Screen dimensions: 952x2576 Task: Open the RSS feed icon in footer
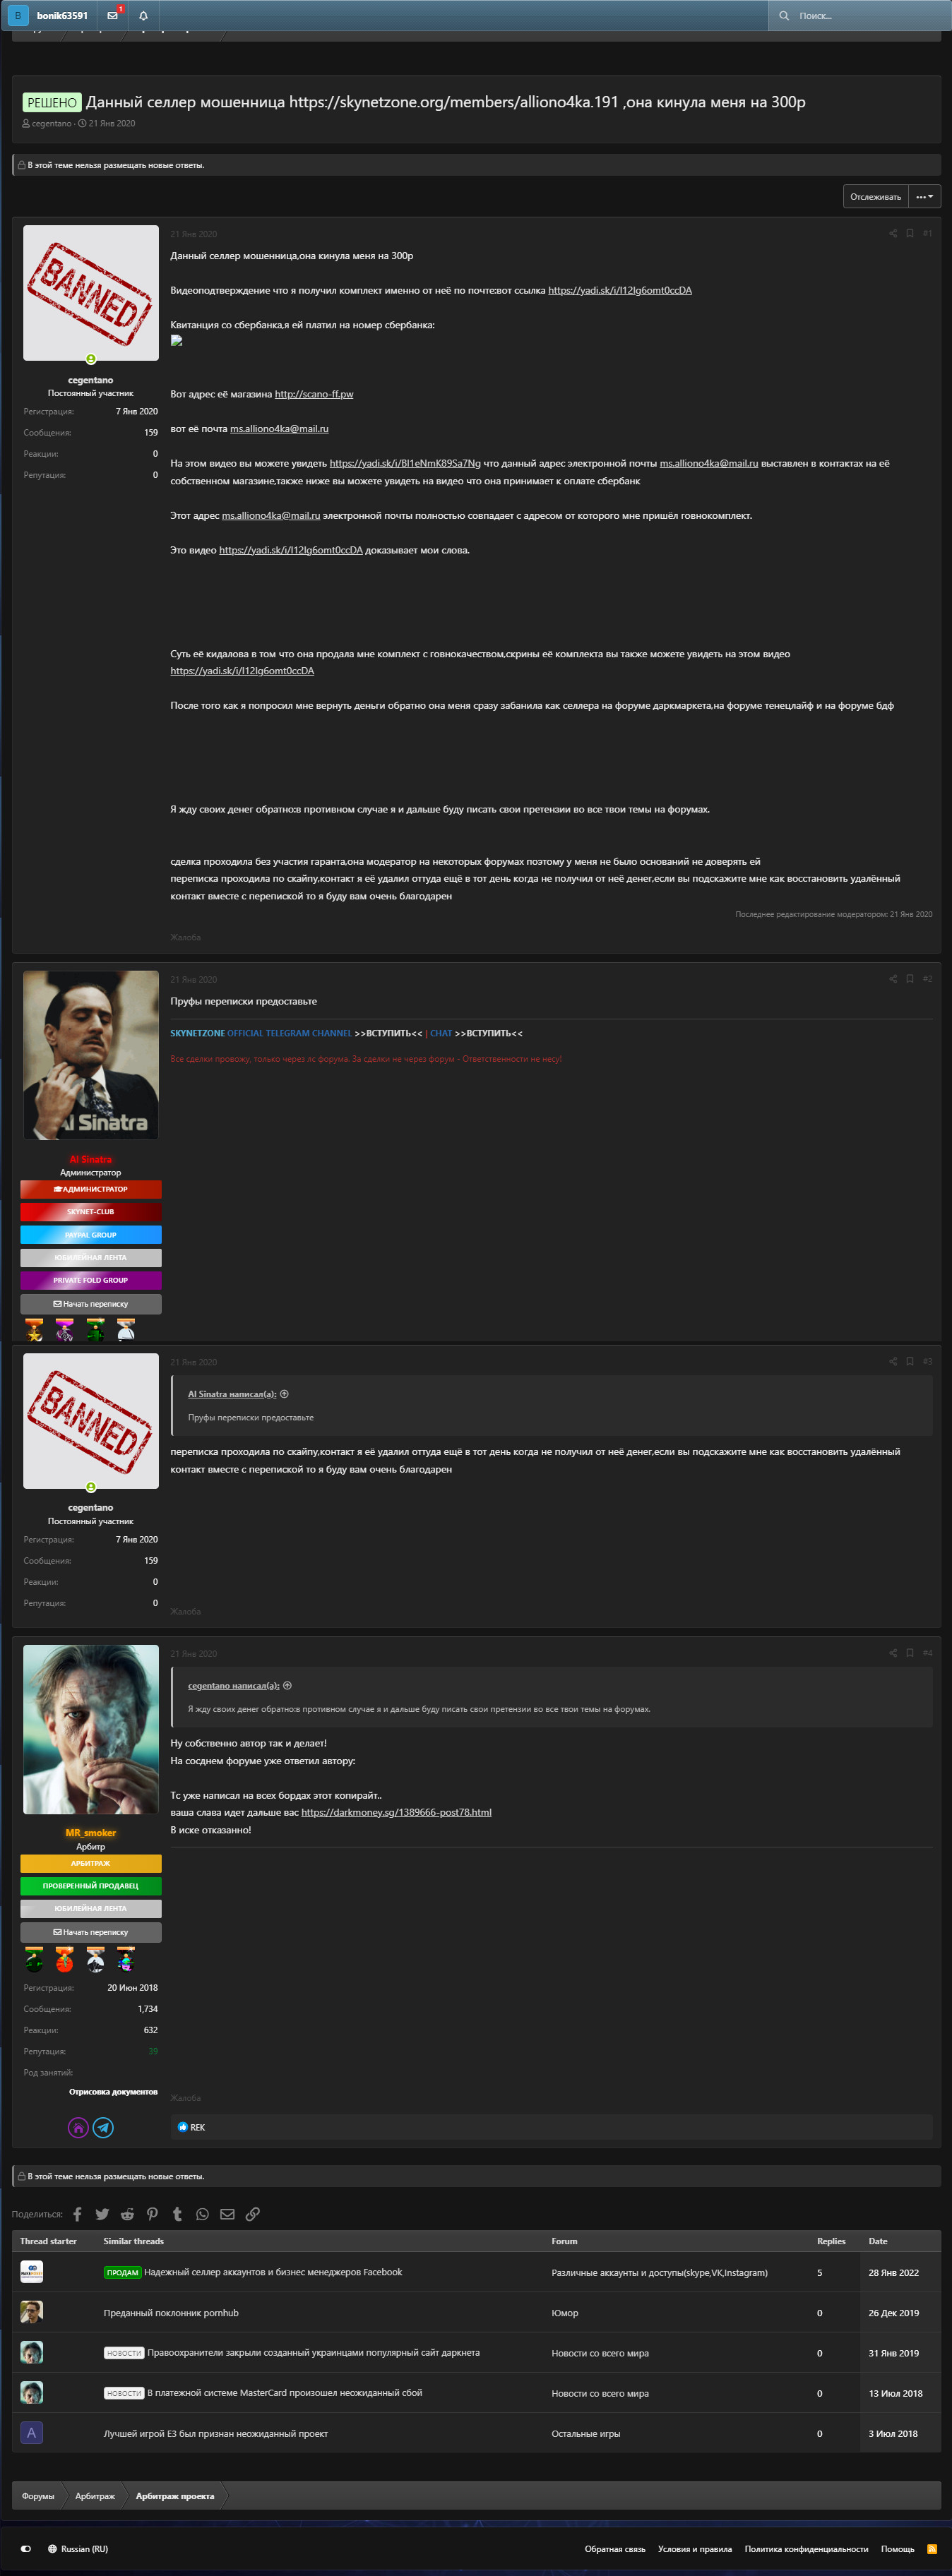(x=932, y=2549)
